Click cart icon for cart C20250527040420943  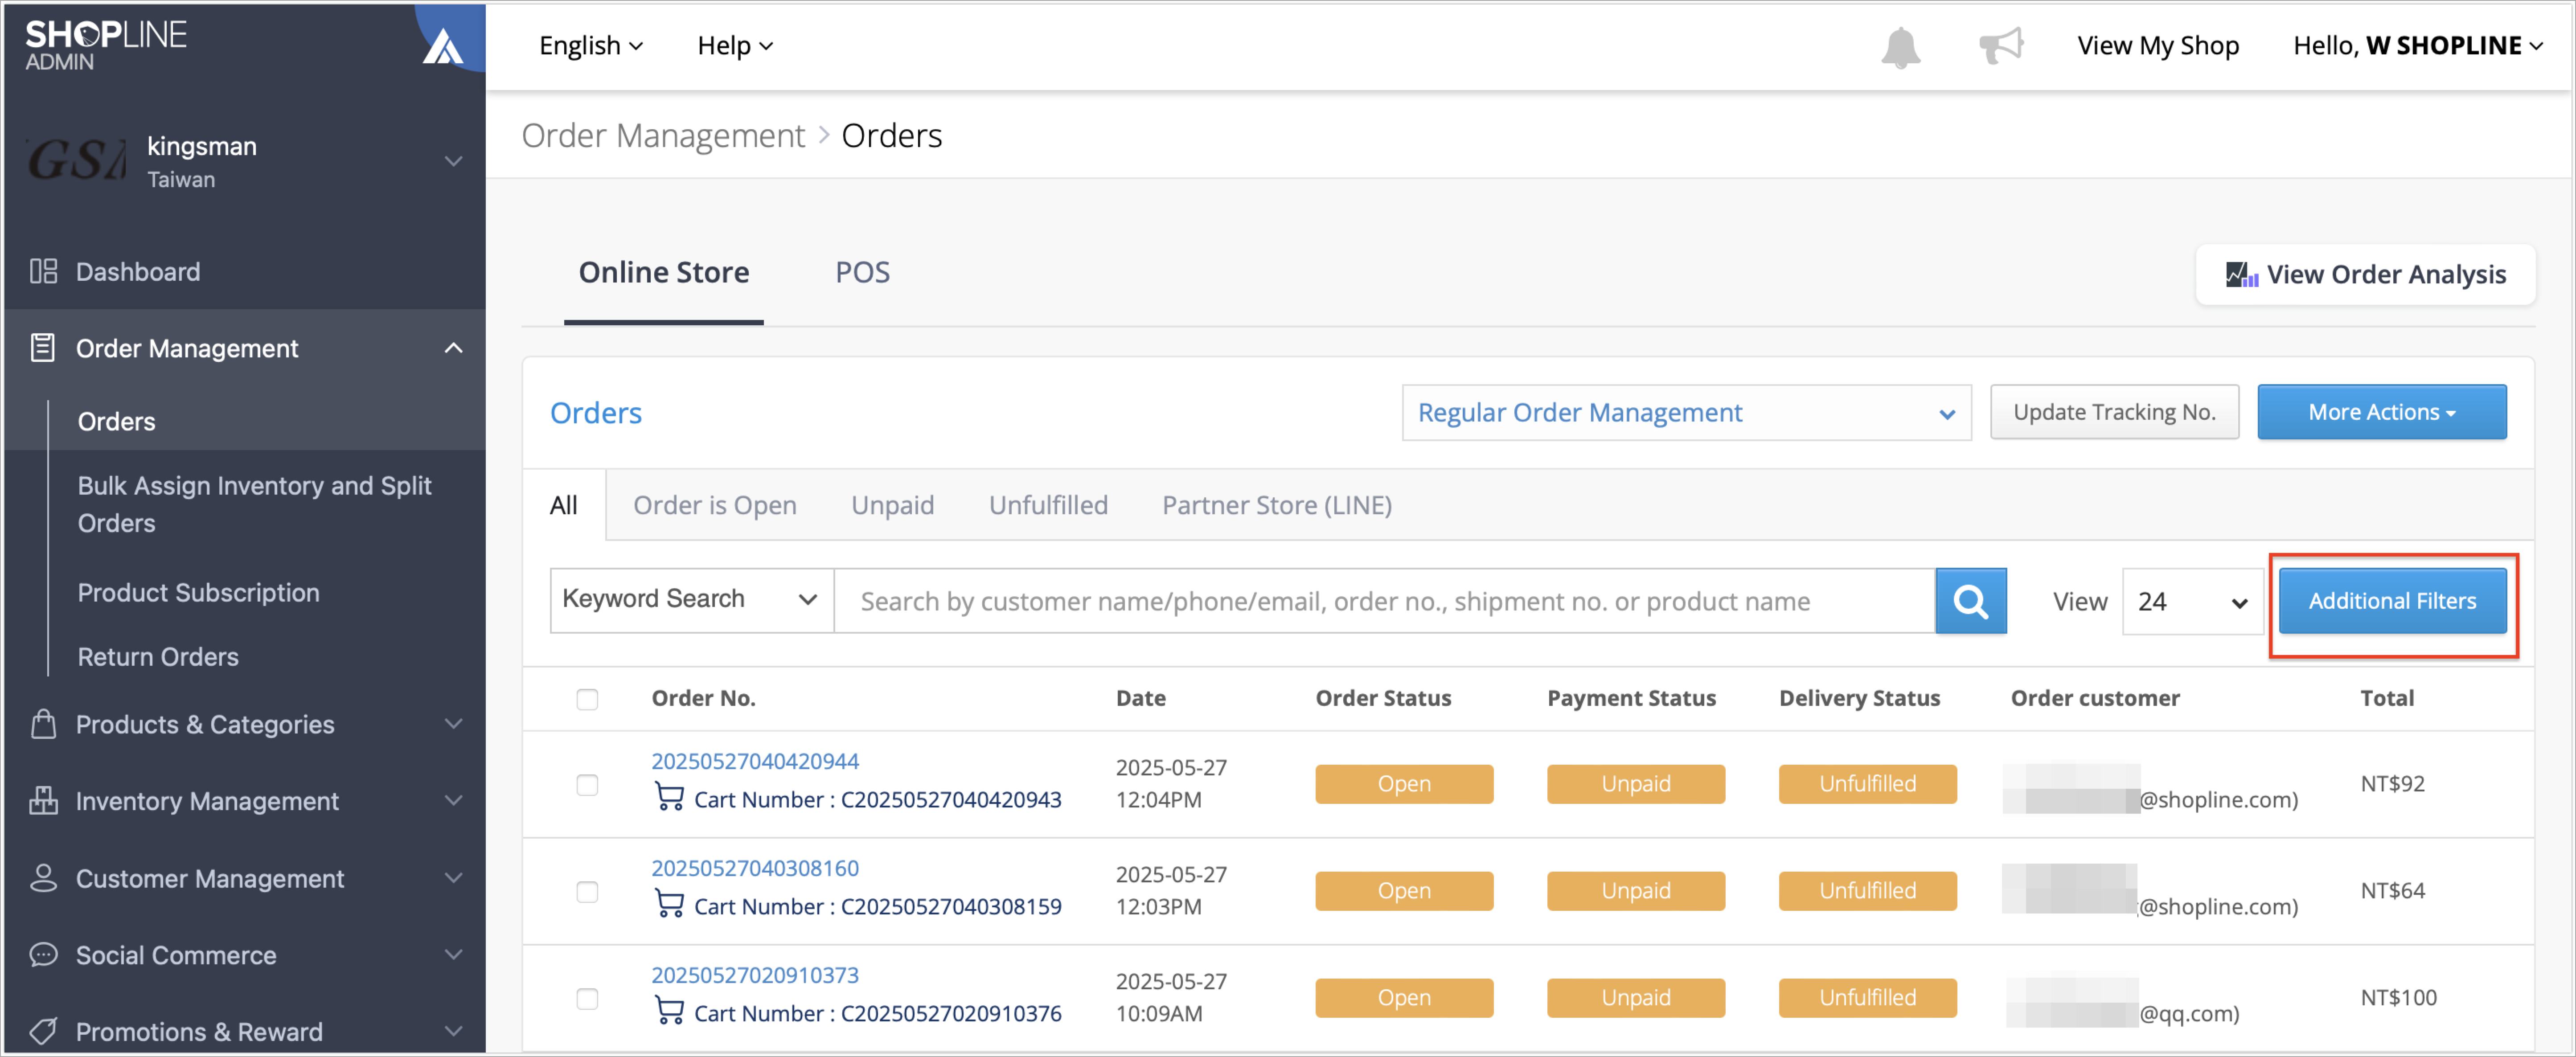click(x=669, y=798)
